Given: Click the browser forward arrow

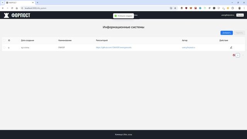Looking at the screenshot, I should [7, 8].
